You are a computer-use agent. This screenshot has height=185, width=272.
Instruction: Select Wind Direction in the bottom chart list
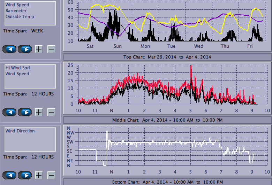click(x=20, y=131)
